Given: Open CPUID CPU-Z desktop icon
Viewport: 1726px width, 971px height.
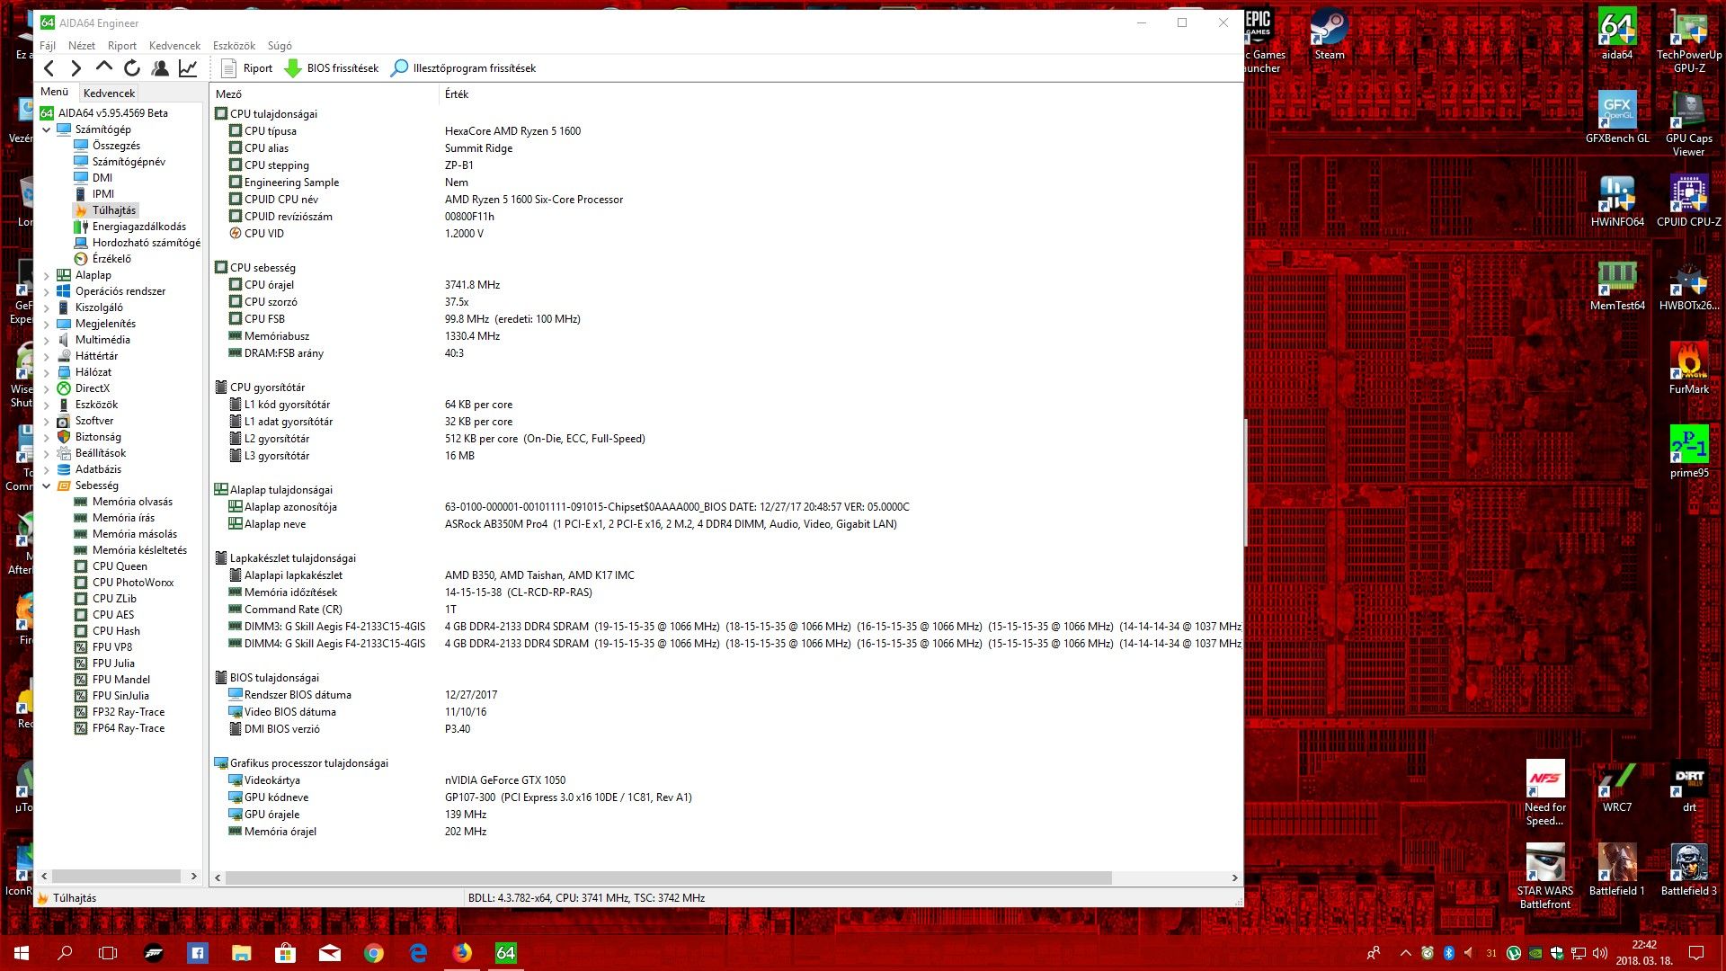Looking at the screenshot, I should [x=1689, y=200].
